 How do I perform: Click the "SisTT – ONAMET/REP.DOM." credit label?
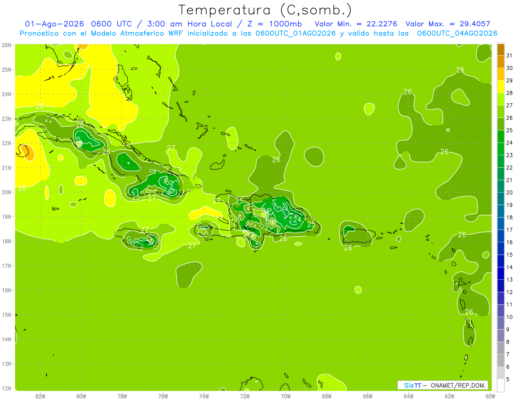click(x=443, y=385)
